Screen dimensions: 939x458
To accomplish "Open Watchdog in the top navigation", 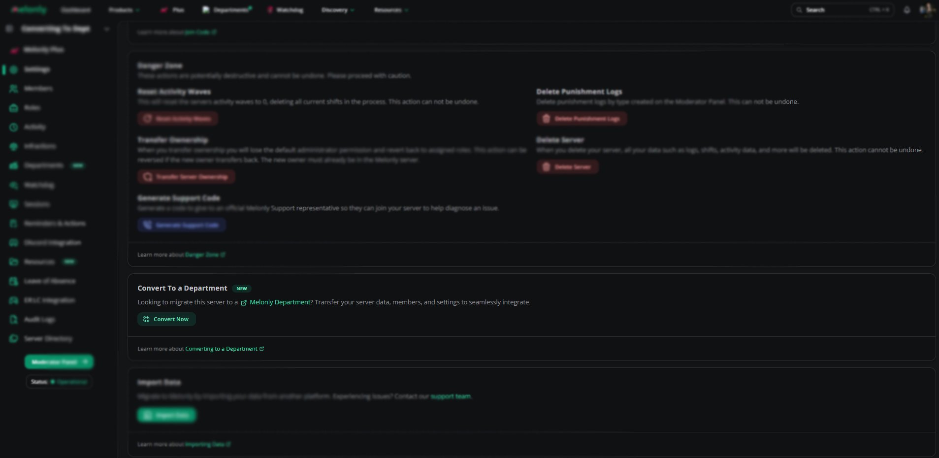I will coord(285,10).
